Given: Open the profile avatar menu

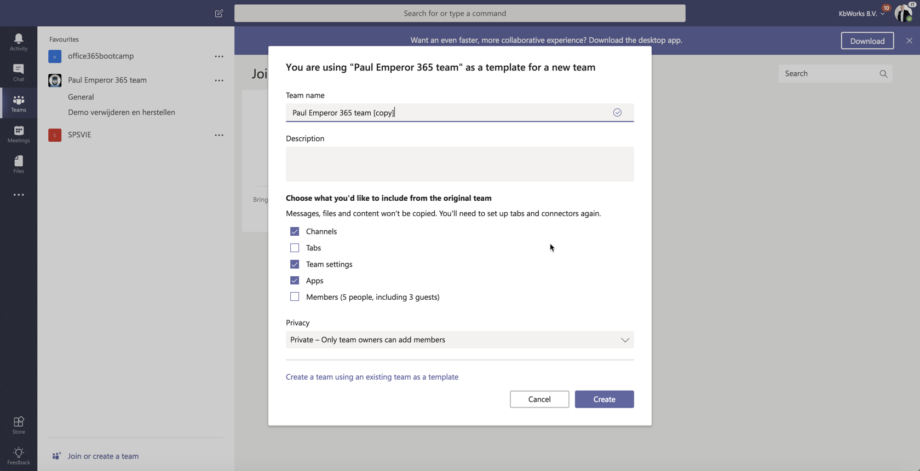Looking at the screenshot, I should (904, 13).
